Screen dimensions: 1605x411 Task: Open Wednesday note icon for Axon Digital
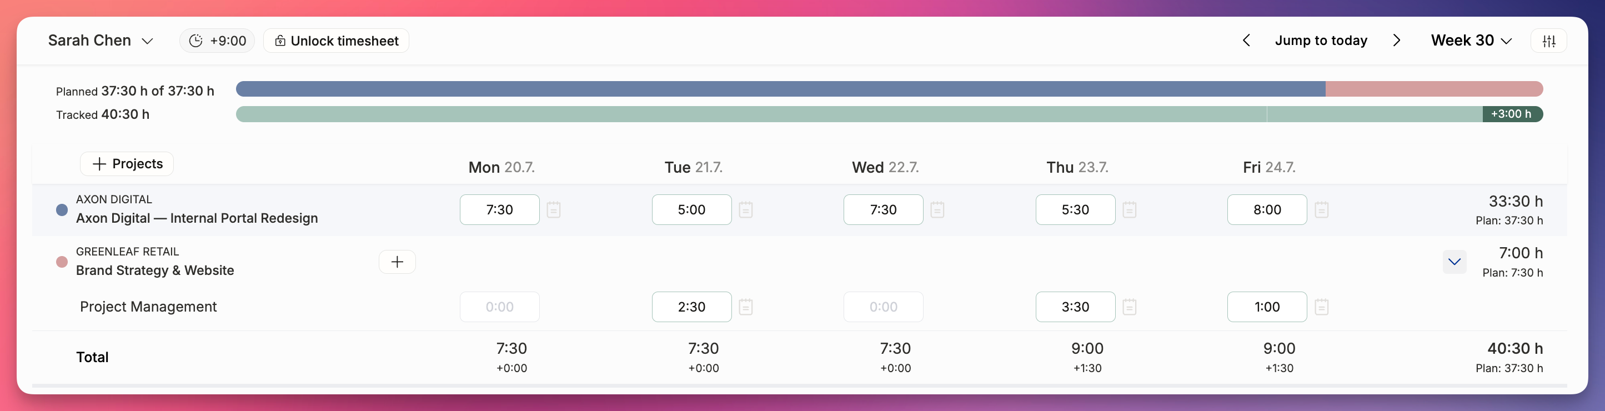click(x=937, y=210)
